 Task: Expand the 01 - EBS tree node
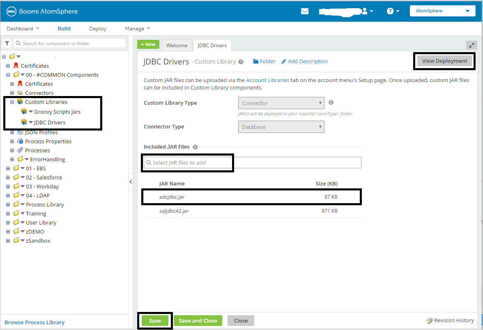(8, 168)
